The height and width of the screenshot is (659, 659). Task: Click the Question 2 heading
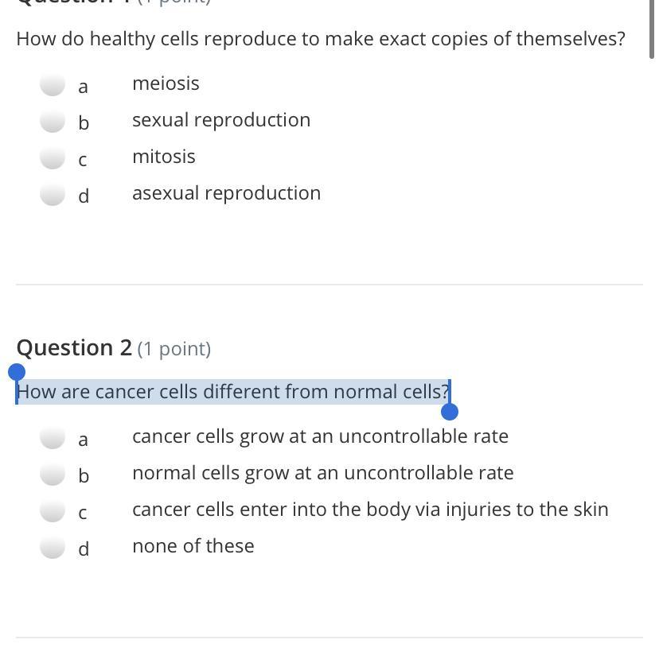114,348
